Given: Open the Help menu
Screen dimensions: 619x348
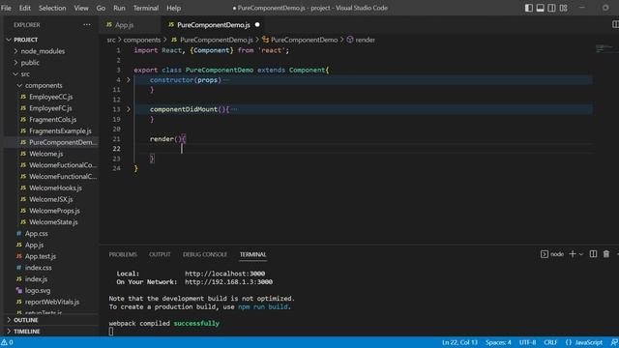Looking at the screenshot, I should point(173,8).
